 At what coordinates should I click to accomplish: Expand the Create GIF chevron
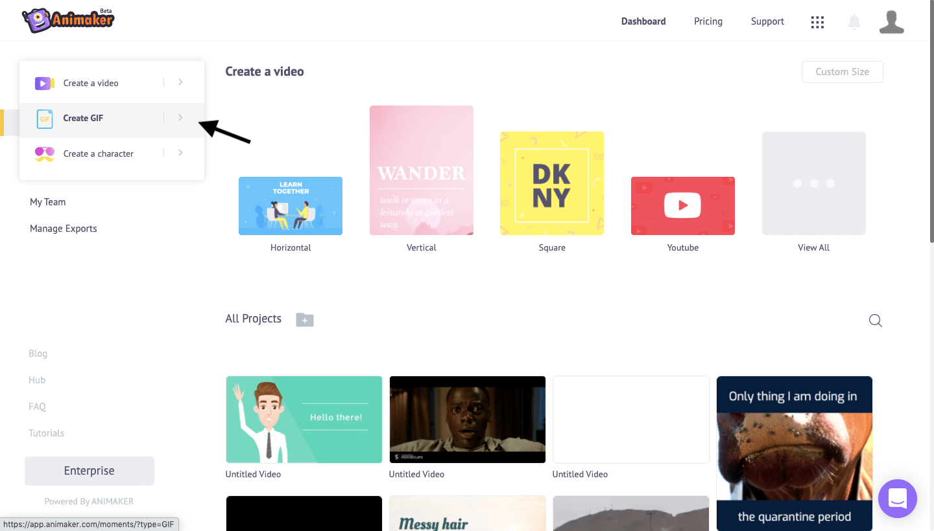point(180,118)
